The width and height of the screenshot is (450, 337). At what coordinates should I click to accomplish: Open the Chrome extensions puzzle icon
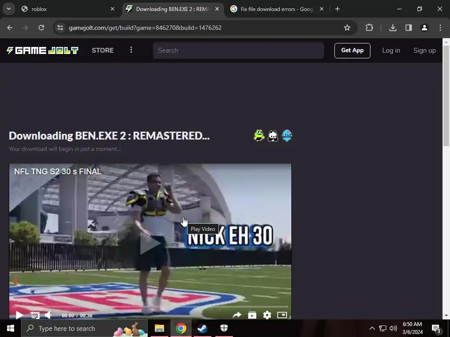369,28
